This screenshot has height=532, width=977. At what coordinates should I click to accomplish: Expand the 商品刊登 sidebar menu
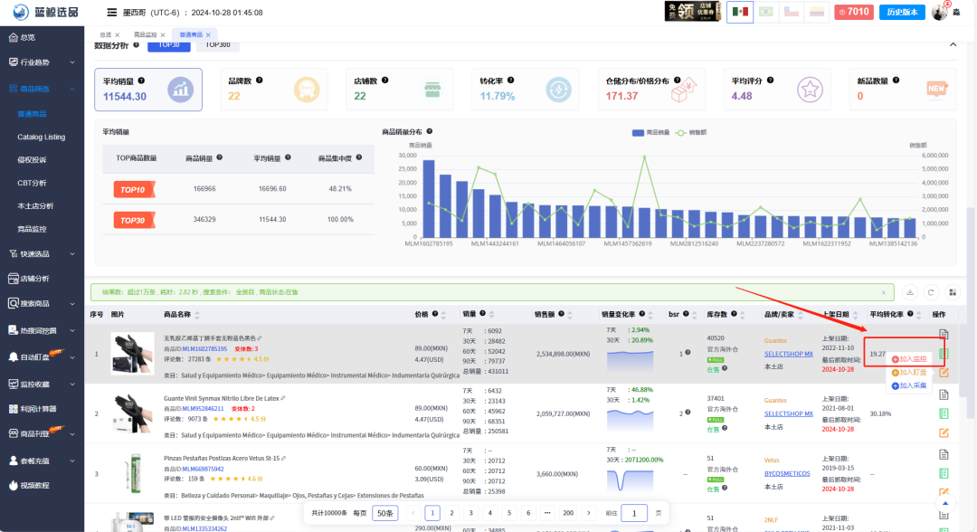click(x=42, y=433)
